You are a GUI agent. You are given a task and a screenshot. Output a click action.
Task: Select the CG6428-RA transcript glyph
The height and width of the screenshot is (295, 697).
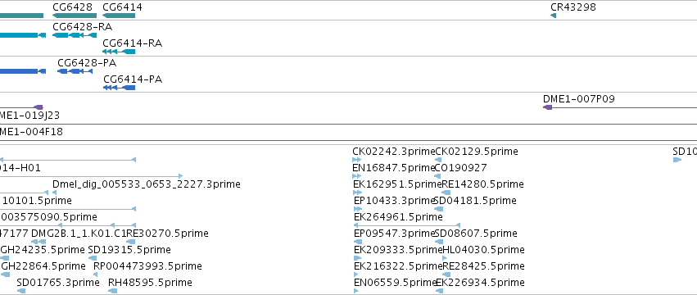pos(75,35)
